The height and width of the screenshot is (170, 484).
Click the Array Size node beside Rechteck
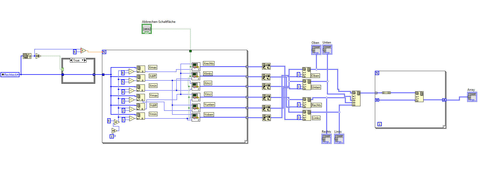coord(27,56)
